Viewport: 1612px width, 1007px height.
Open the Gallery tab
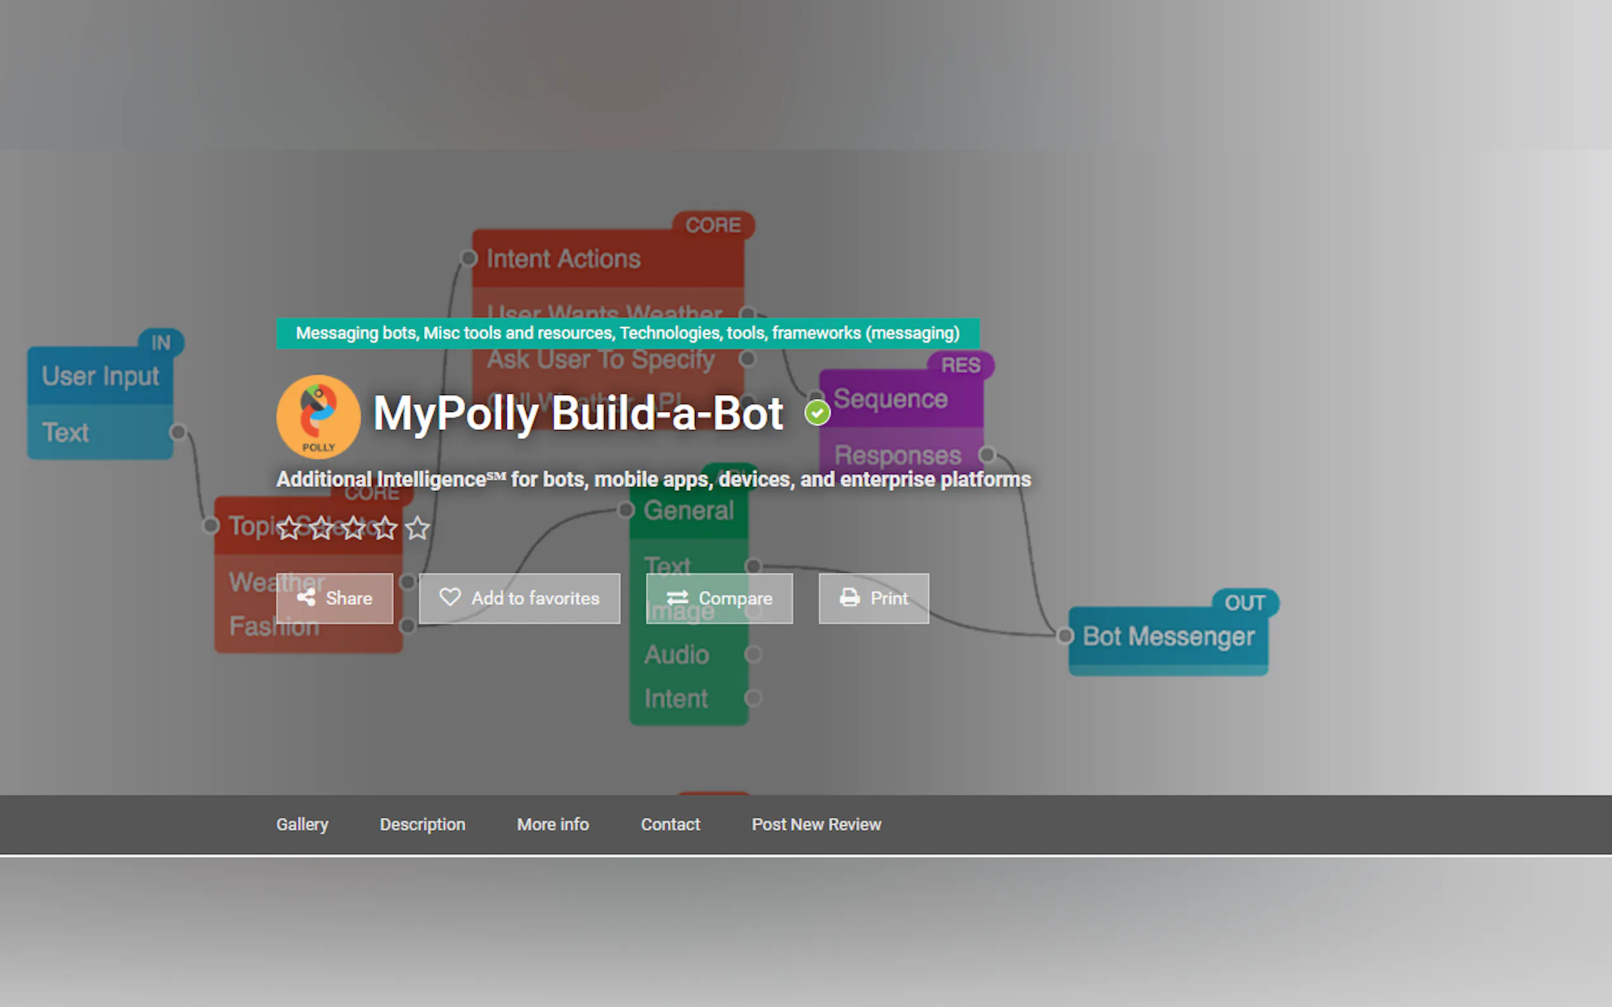pyautogui.click(x=302, y=824)
